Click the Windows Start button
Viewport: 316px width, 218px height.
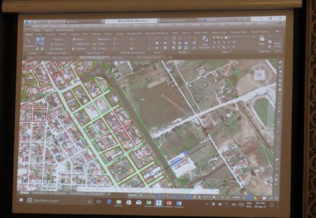tap(21, 200)
